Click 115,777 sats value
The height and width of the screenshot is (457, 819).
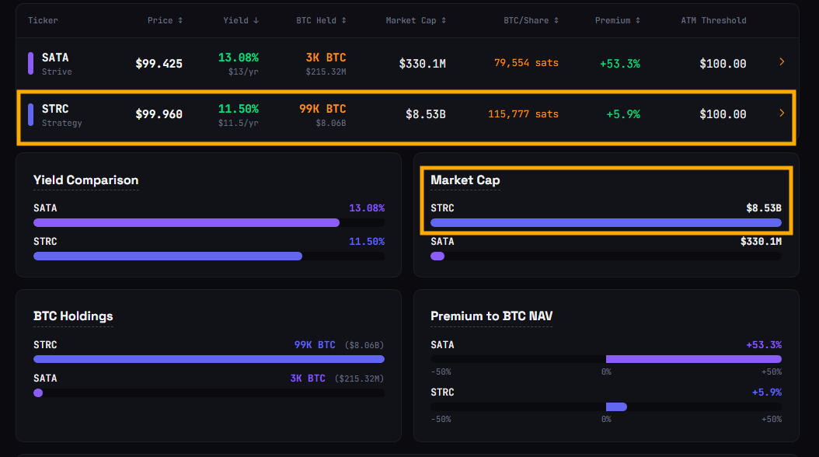523,113
